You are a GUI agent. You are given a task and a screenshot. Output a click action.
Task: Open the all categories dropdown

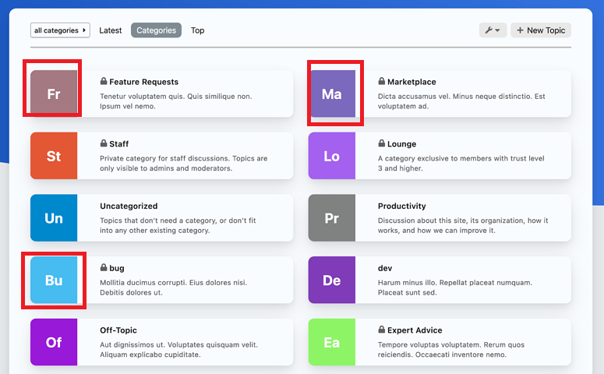click(x=60, y=30)
